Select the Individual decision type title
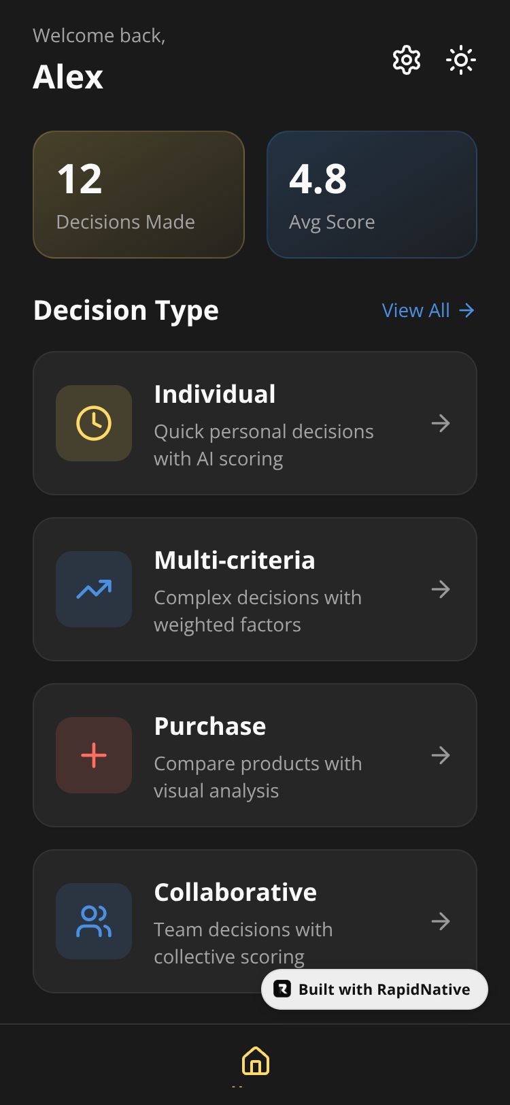The image size is (510, 1105). [x=215, y=394]
